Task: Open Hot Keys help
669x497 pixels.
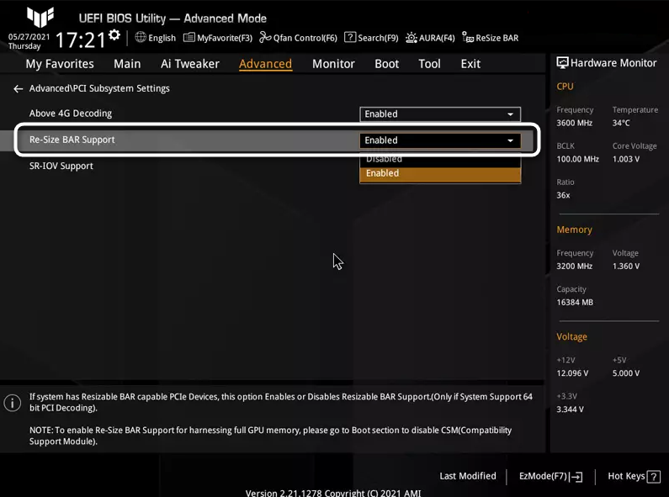Action: 634,476
